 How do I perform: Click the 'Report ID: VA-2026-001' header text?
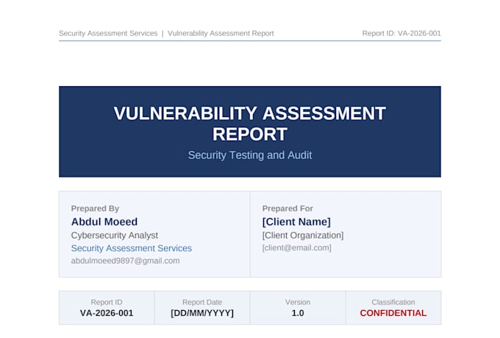[401, 34]
